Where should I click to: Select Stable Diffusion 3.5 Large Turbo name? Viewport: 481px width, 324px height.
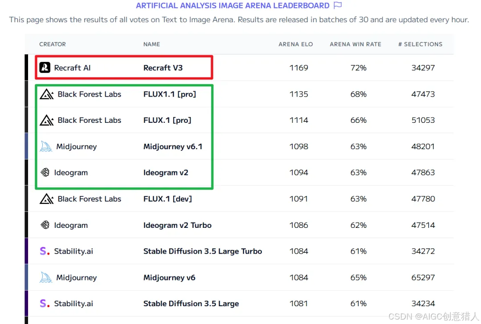pyautogui.click(x=203, y=251)
